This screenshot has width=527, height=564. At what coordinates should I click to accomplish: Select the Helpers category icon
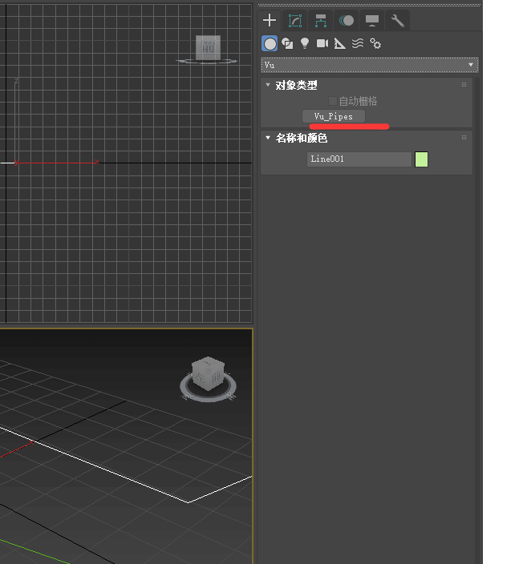340,43
